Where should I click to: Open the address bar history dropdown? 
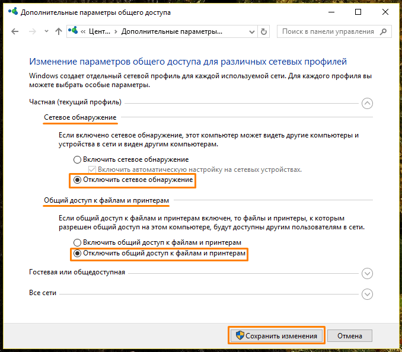tap(252, 32)
